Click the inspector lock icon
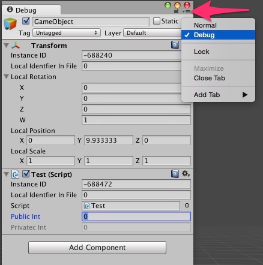Viewport: 263px width, 265px height. coord(176,11)
